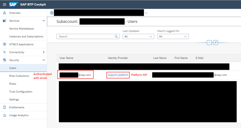Collapse the Security section chevron
Viewport: 241px width, 128px height.
[44, 60]
